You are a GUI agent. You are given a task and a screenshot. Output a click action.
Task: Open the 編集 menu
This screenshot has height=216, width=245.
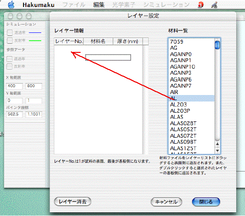click(x=99, y=5)
